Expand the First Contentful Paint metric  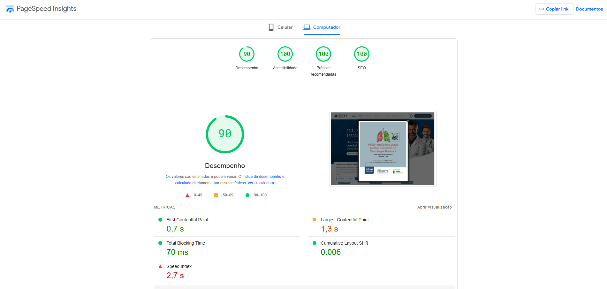tap(187, 220)
